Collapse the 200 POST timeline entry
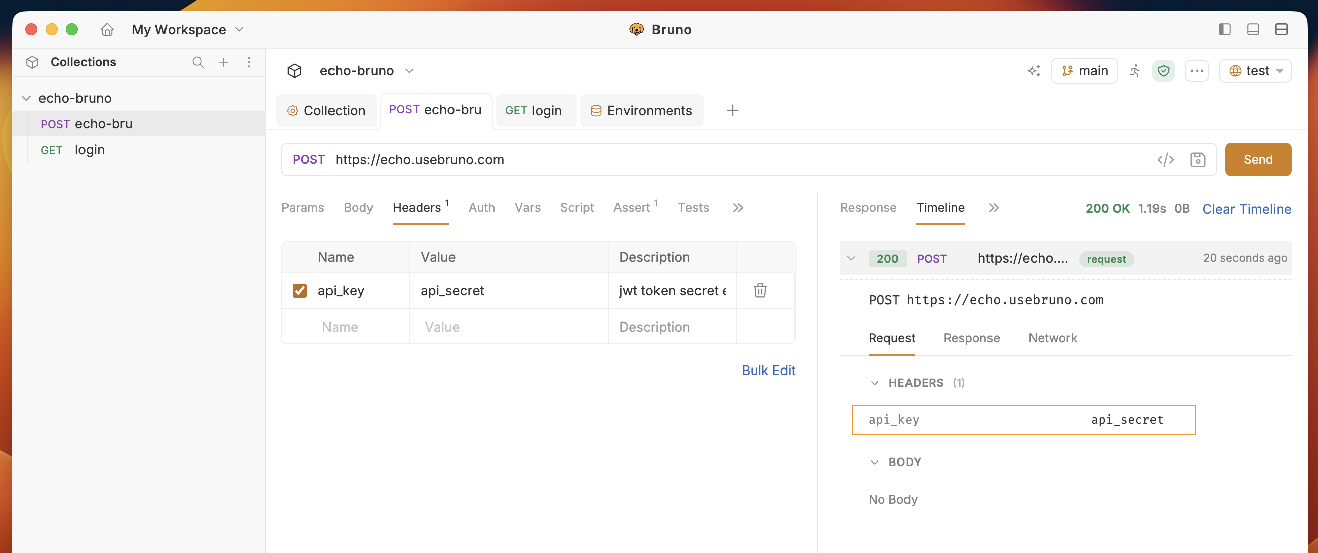The height and width of the screenshot is (553, 1318). pos(851,258)
